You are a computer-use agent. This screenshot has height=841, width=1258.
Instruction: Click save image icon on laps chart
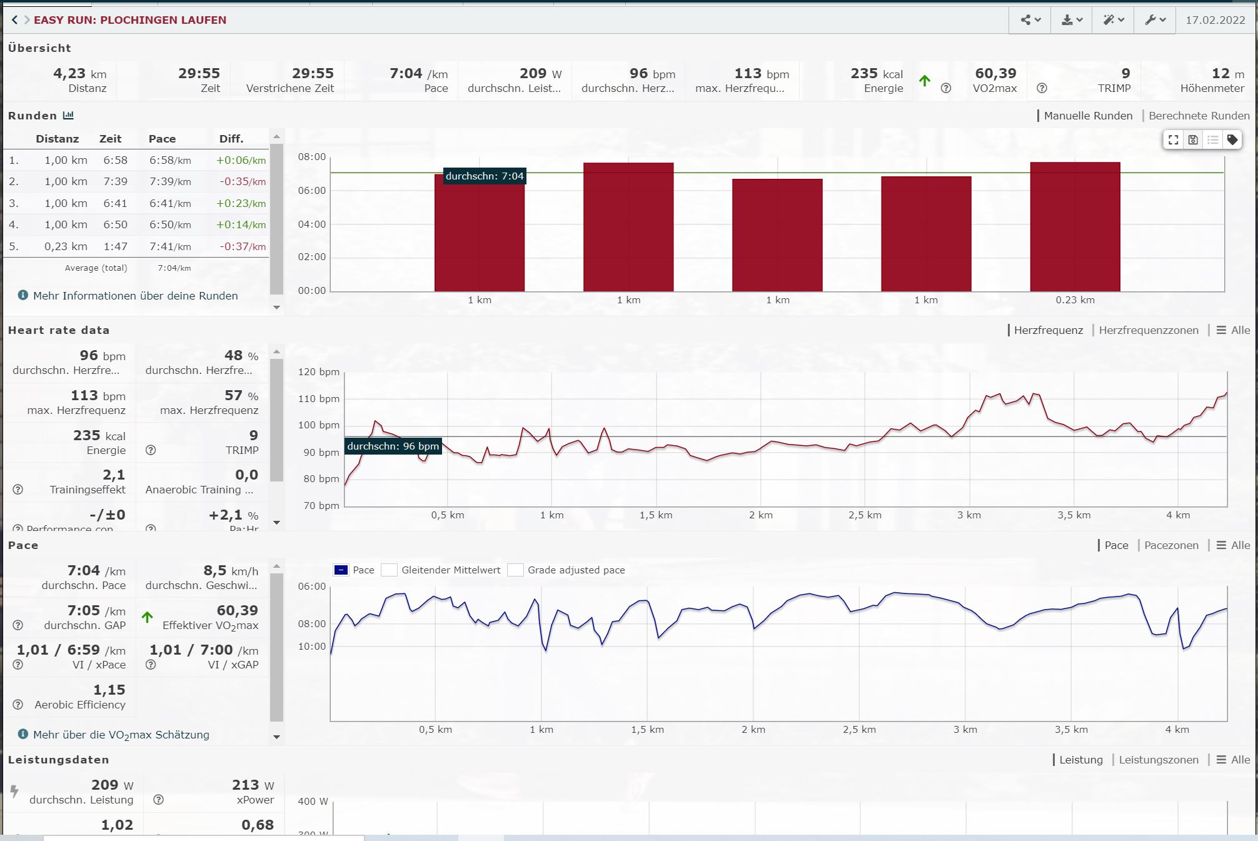point(1193,140)
